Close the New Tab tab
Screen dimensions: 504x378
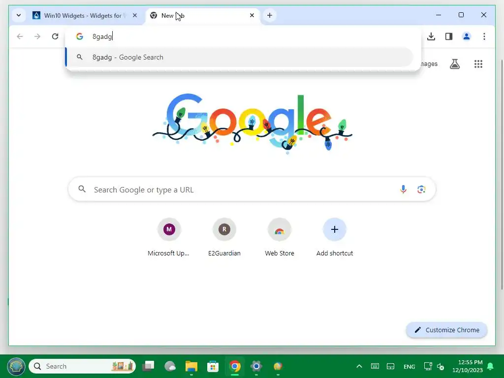[252, 15]
